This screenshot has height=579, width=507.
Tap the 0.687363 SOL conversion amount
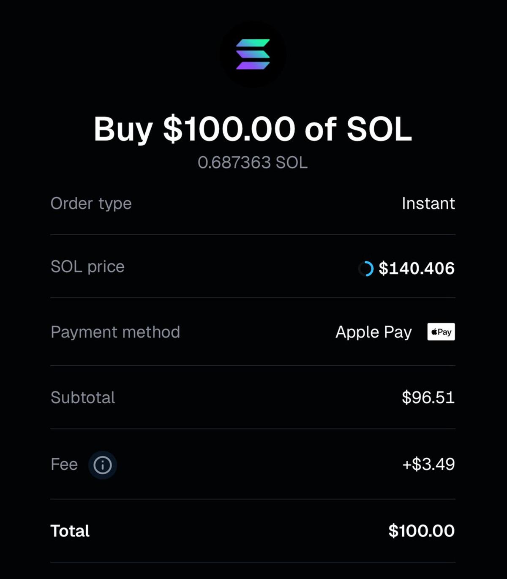253,162
